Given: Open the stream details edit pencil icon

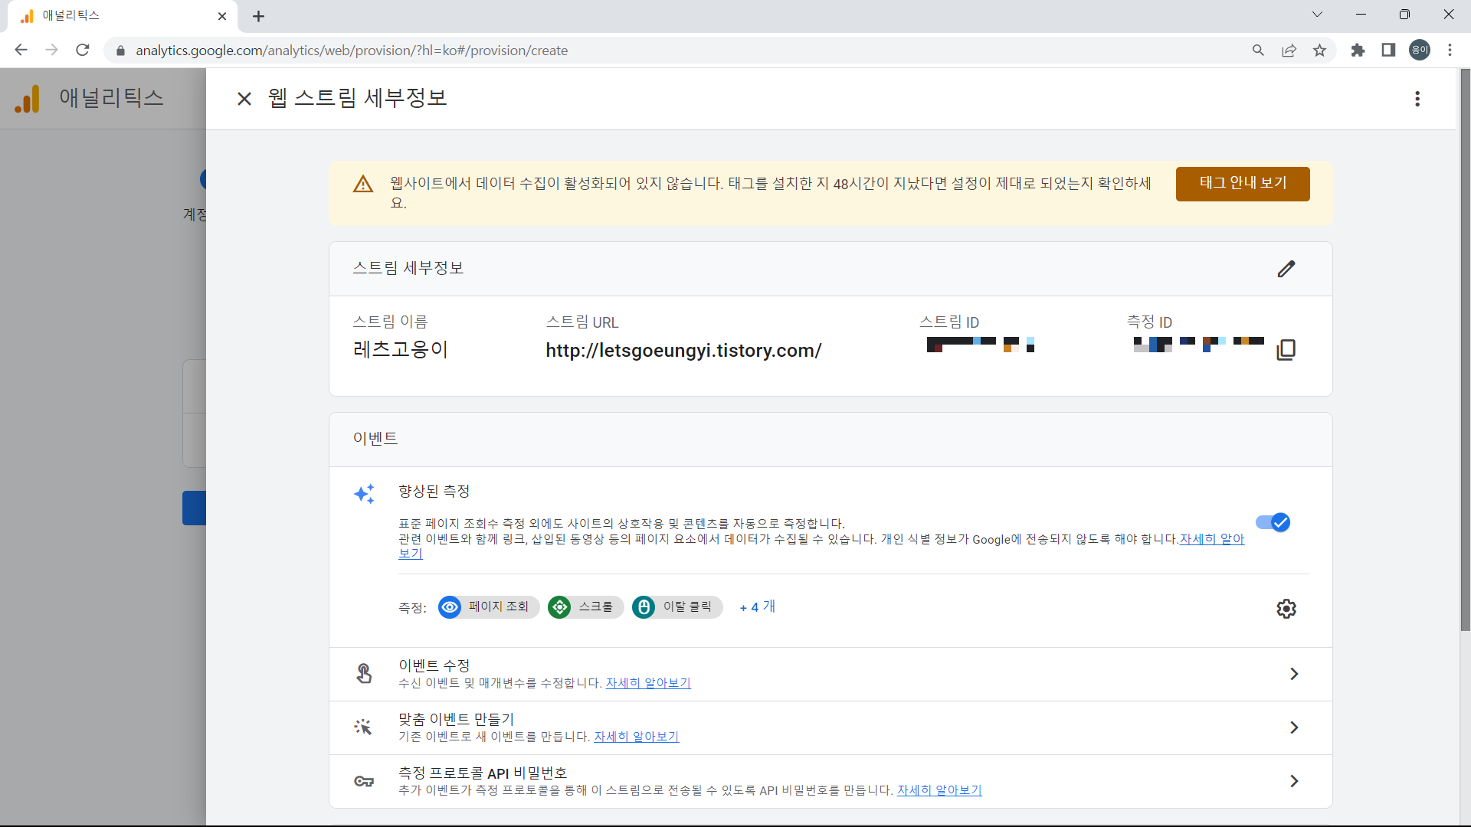Looking at the screenshot, I should 1286,269.
